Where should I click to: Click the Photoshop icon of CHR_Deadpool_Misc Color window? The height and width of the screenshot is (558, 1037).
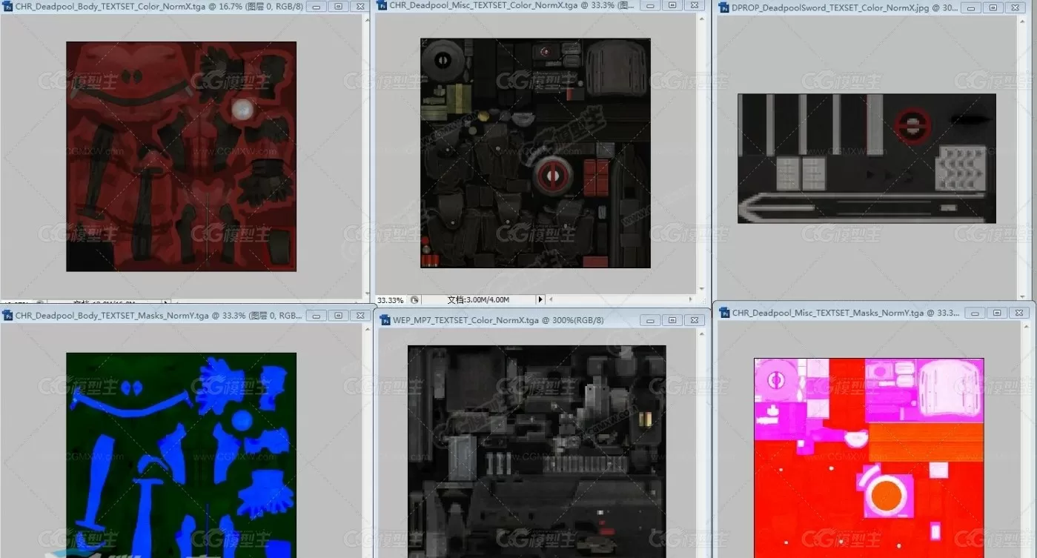point(382,5)
